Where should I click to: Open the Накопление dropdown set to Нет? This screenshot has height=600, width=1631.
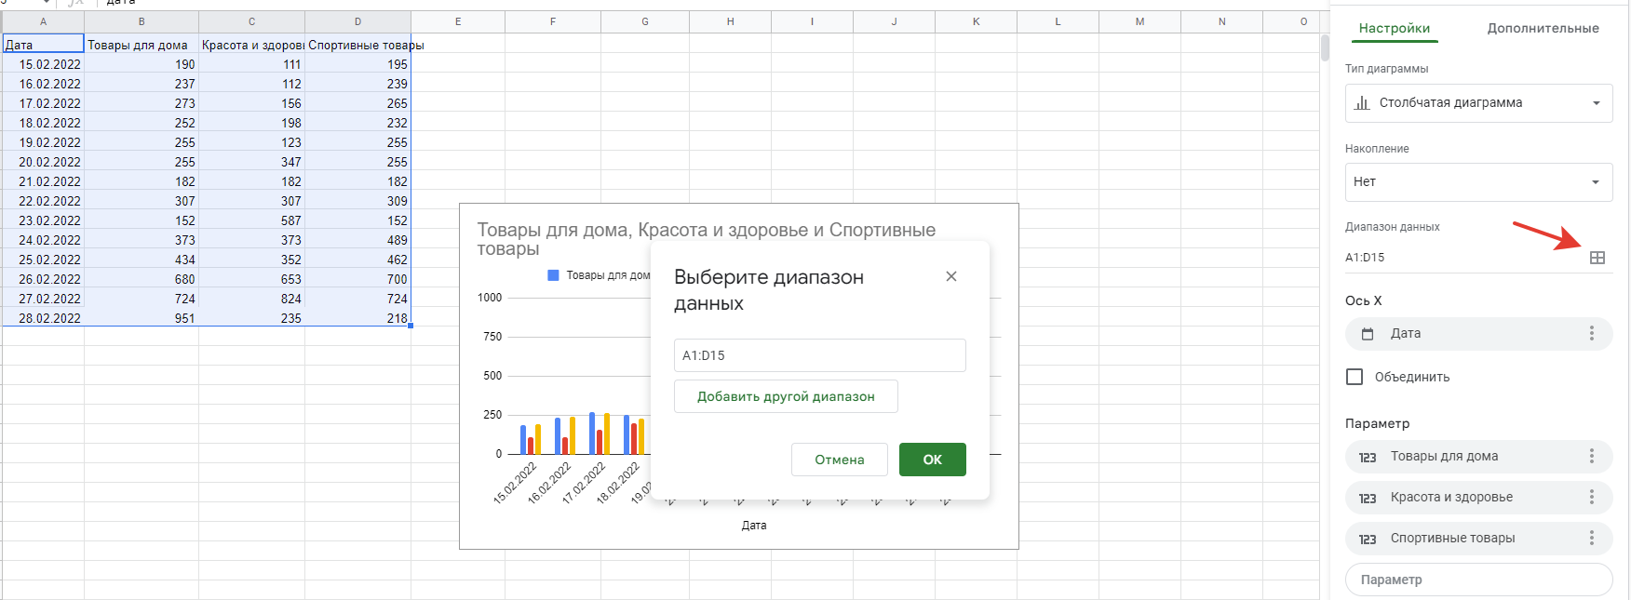(x=1477, y=182)
